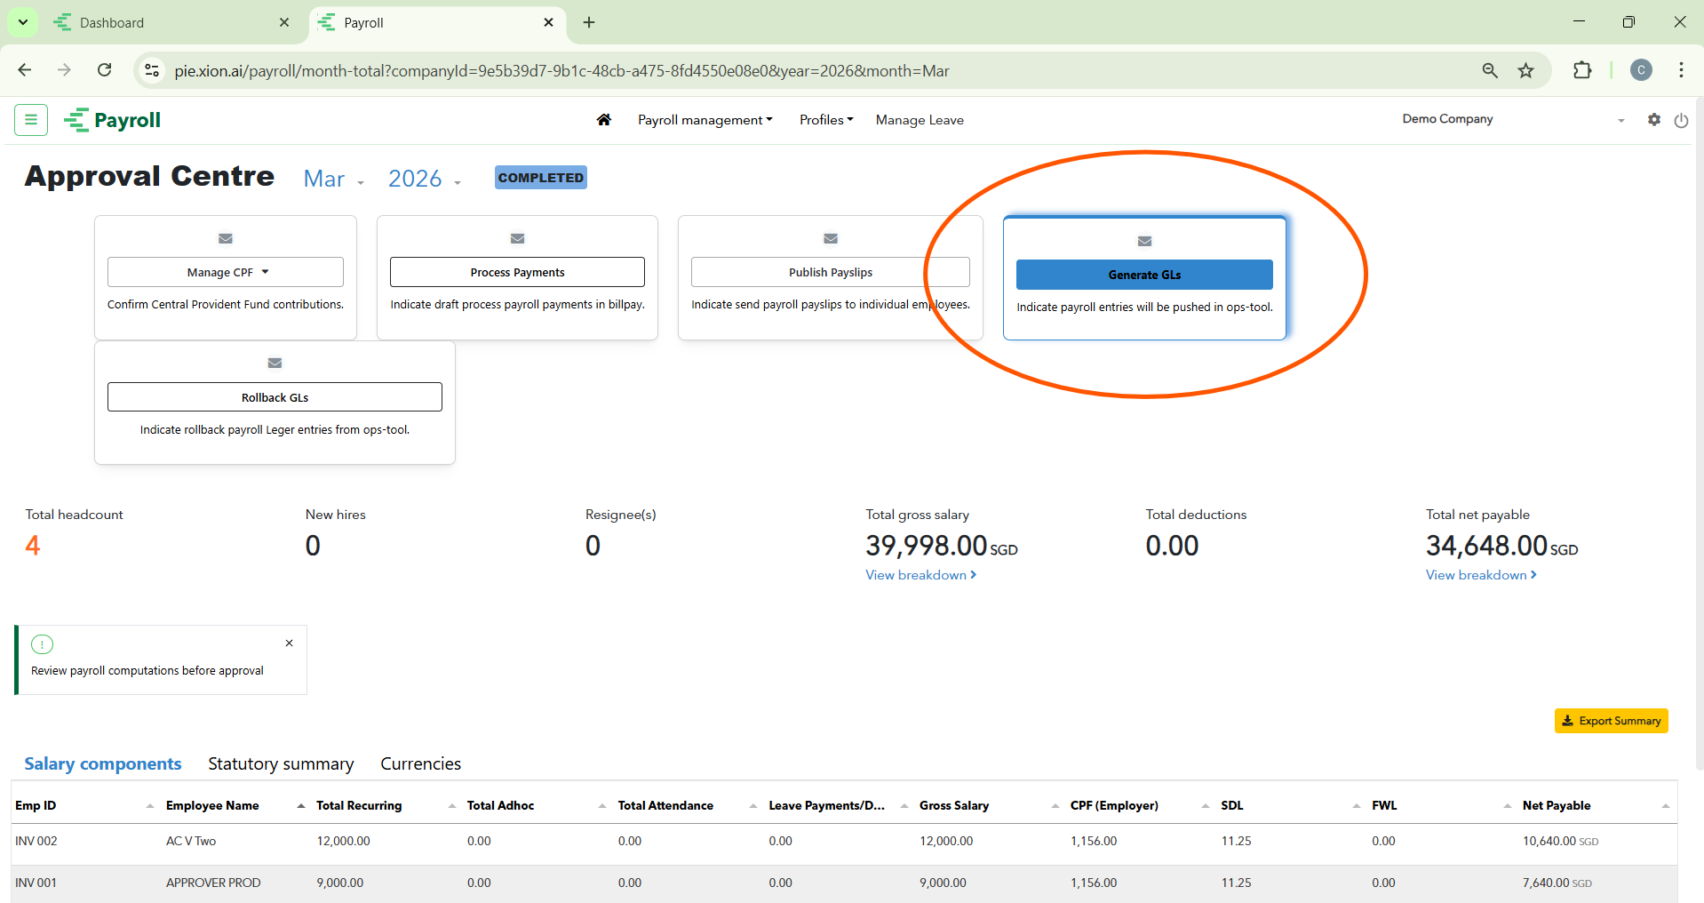
Task: Click the Generate GLs button
Action: pos(1144,275)
